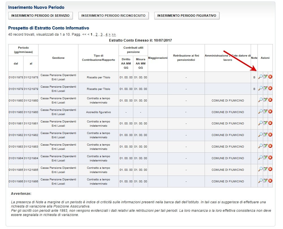The height and width of the screenshot is (229, 283).
Task: View details of the 01/01/1978 period
Action: coord(260,77)
